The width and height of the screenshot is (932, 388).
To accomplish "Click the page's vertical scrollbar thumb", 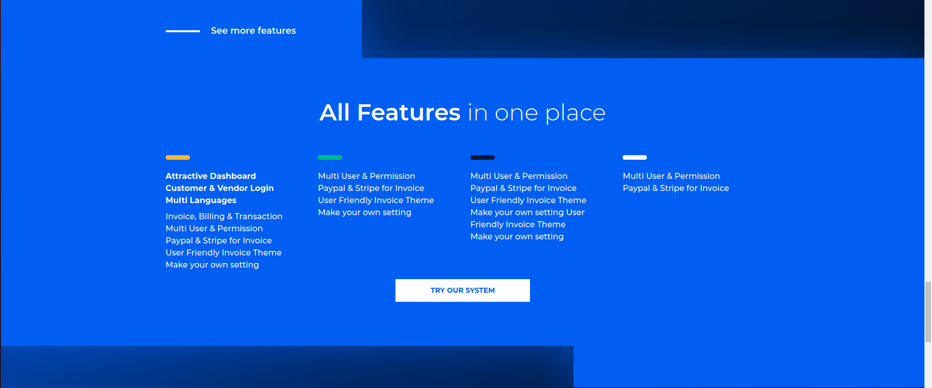I will click(928, 312).
